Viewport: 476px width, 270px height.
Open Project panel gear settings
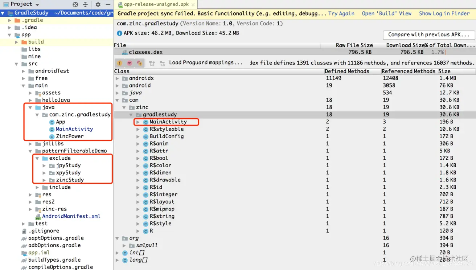click(x=98, y=4)
